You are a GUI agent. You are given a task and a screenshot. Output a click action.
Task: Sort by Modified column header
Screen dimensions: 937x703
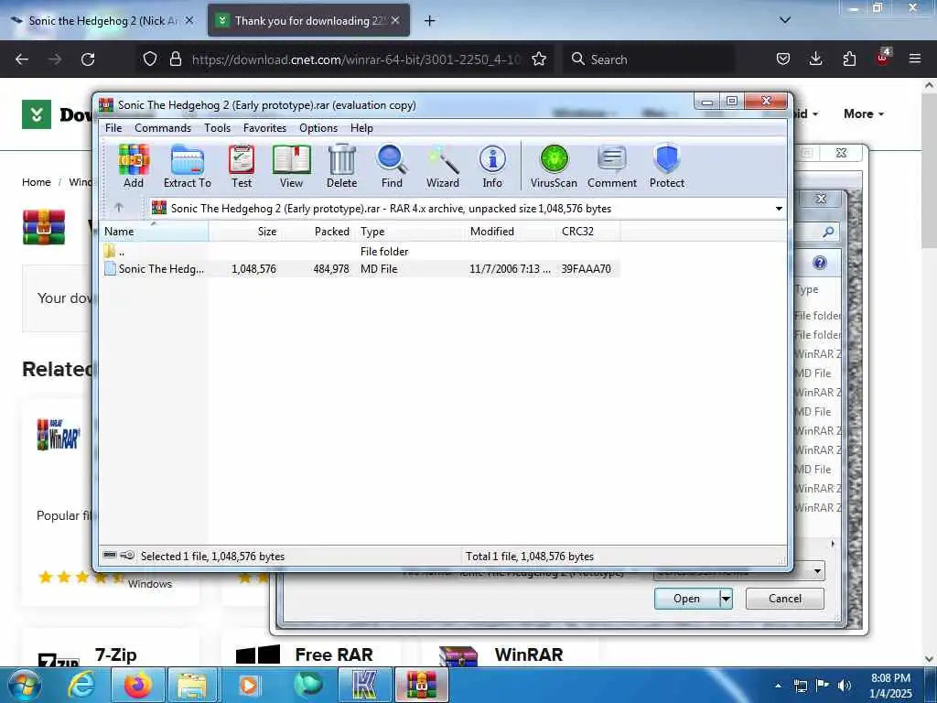[511, 232]
